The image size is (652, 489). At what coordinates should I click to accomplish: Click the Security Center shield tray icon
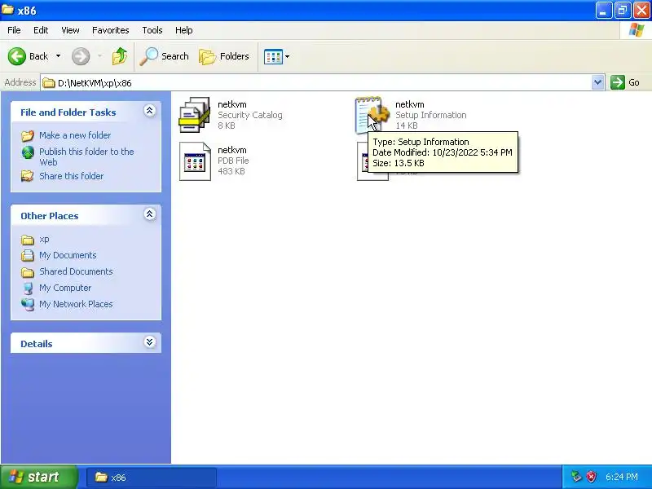(x=591, y=477)
